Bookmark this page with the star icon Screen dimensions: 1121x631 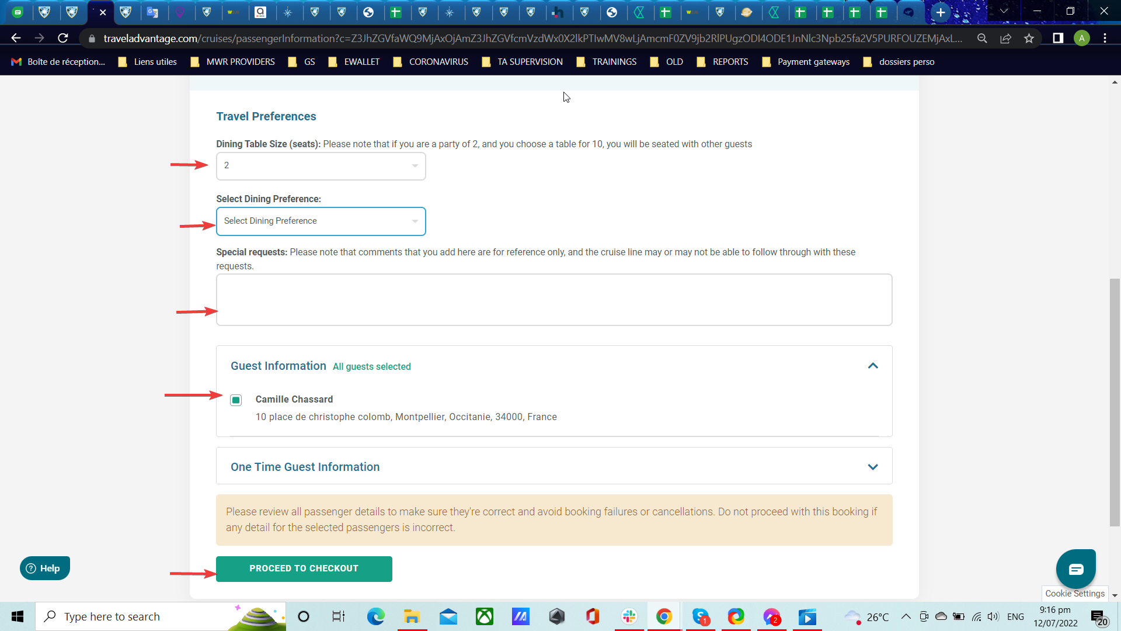[x=1029, y=39]
